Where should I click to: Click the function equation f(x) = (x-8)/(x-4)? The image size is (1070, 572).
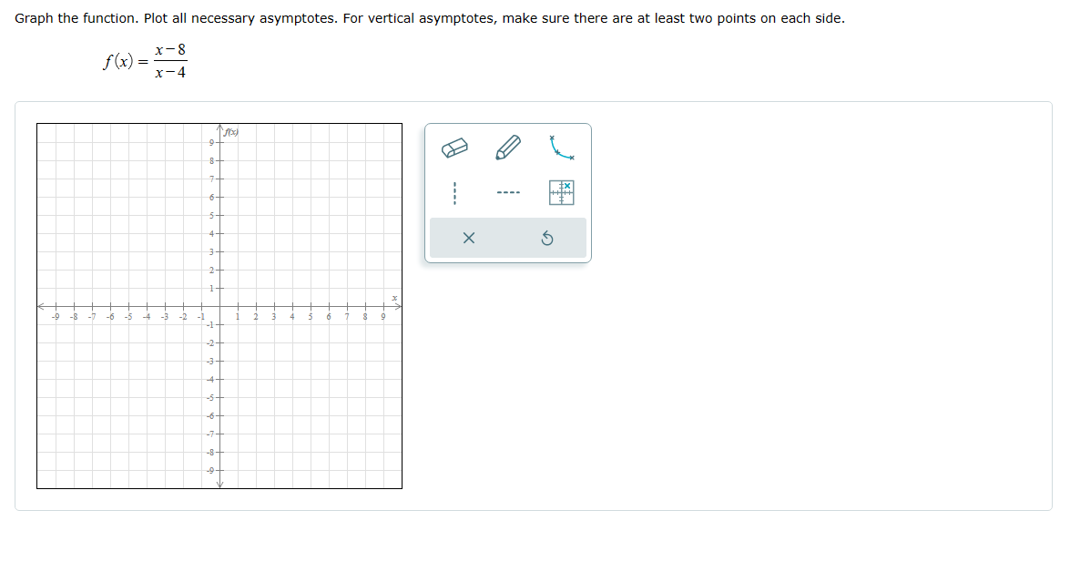144,60
